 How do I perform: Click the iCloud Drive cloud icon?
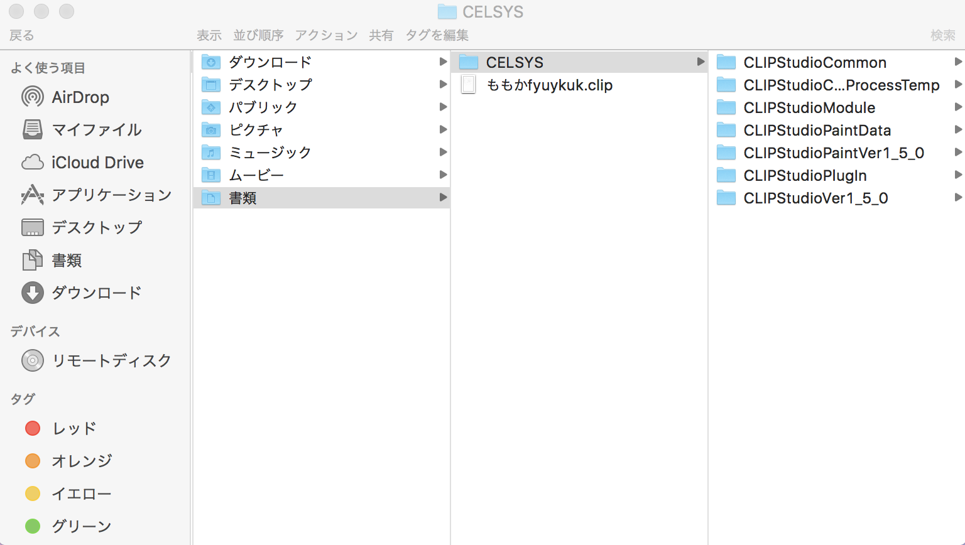33,163
